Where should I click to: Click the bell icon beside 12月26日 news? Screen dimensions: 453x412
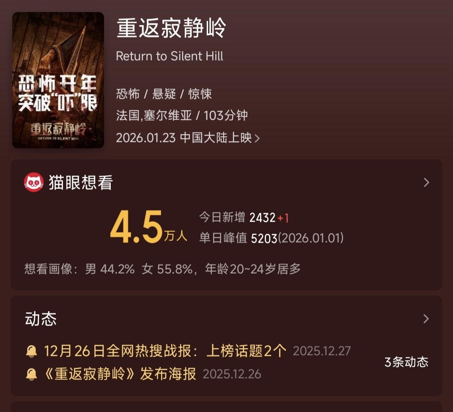[31, 351]
